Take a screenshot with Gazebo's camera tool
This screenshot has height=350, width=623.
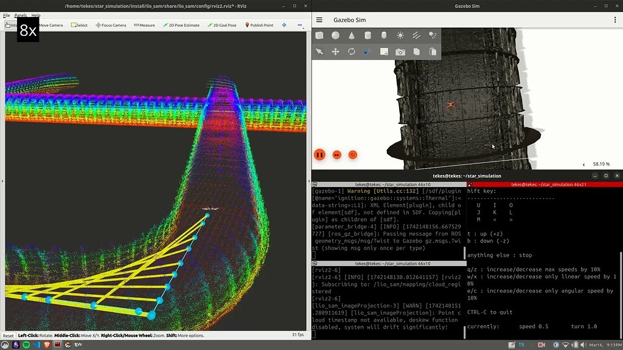point(400,51)
